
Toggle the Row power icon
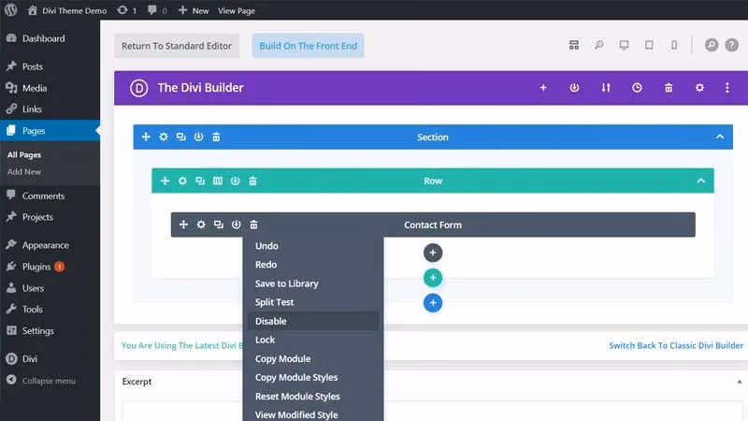click(236, 181)
